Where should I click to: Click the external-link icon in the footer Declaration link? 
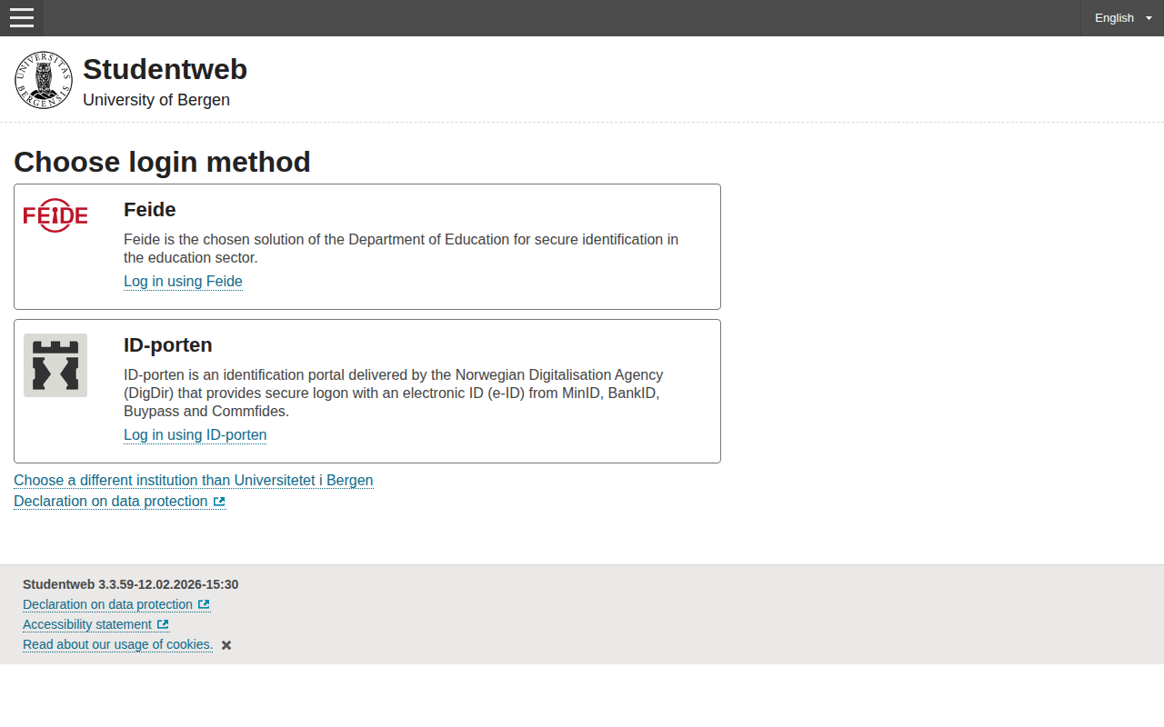click(x=204, y=604)
